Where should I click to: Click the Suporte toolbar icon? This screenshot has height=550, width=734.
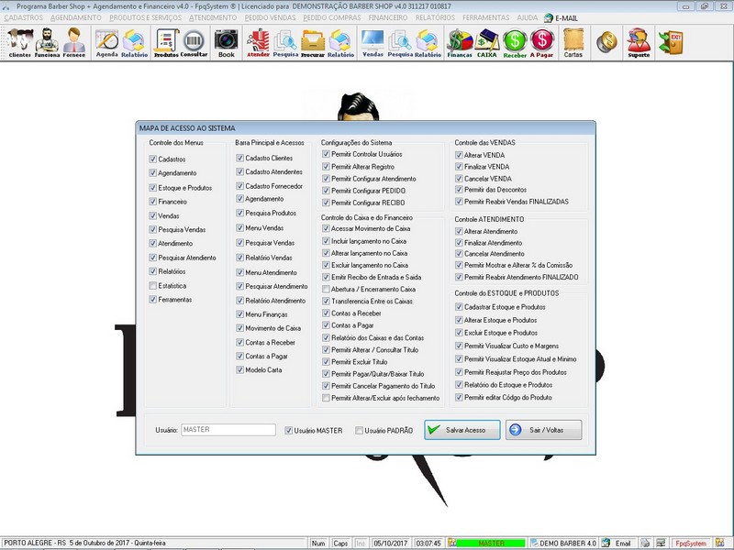click(x=638, y=43)
